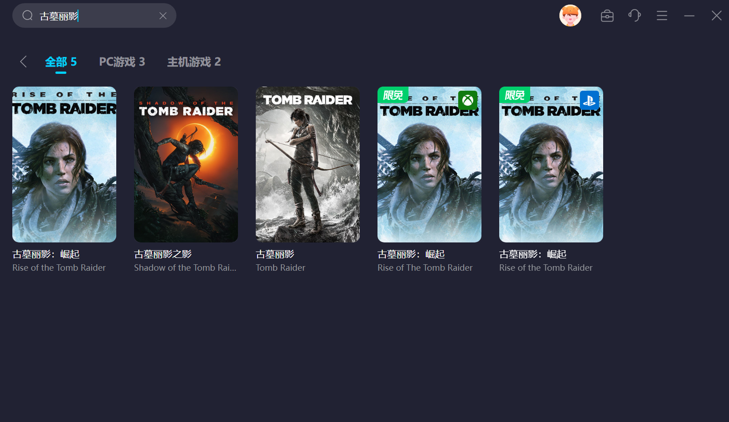The height and width of the screenshot is (422, 729).
Task: Clear the search text with X icon
Action: pos(163,16)
